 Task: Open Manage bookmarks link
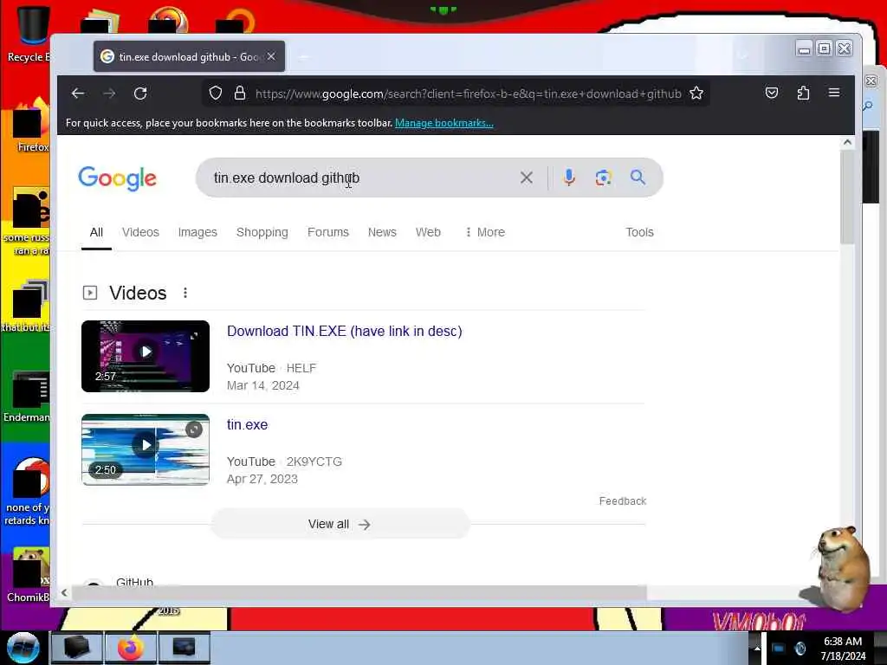(444, 123)
